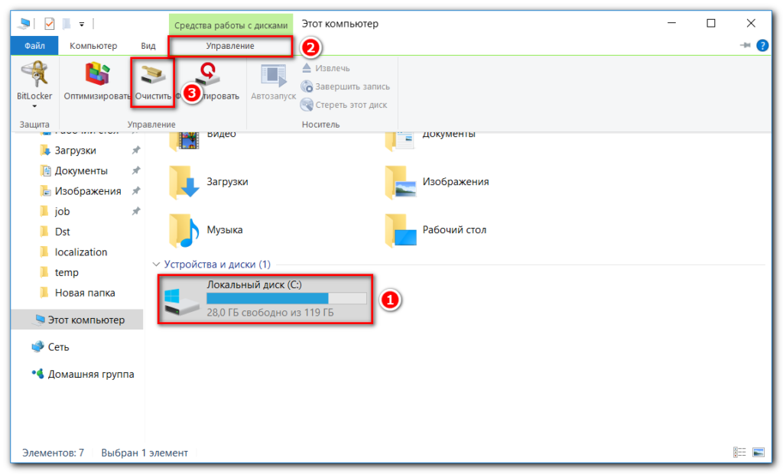The image size is (783, 474).
Task: Switch to details list view icon
Action: [739, 453]
